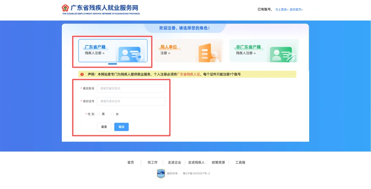Click the house logo icon in header

coord(65,8)
